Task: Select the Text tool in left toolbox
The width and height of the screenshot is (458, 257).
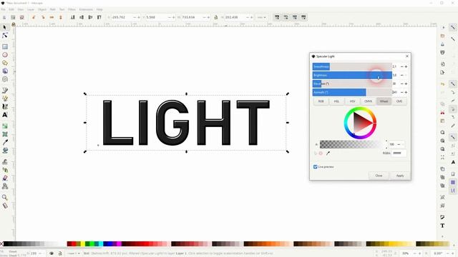Action: [5, 115]
